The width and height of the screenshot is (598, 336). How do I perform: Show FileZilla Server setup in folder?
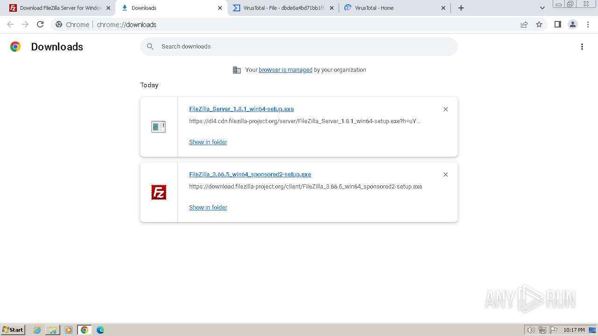point(208,142)
